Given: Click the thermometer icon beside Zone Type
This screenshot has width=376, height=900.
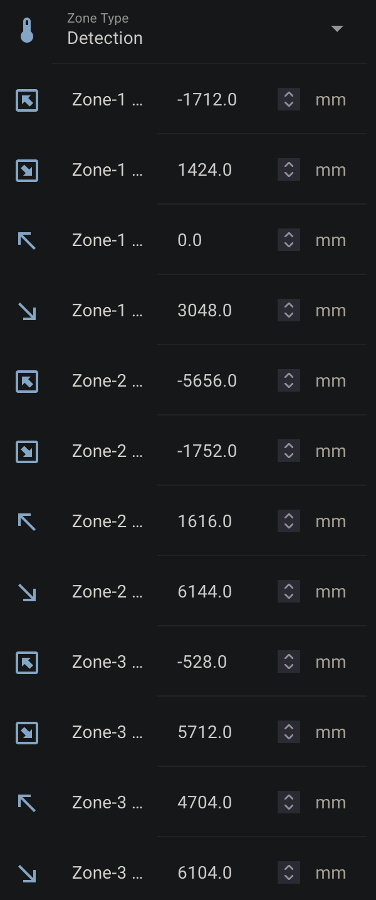Looking at the screenshot, I should pyautogui.click(x=27, y=29).
